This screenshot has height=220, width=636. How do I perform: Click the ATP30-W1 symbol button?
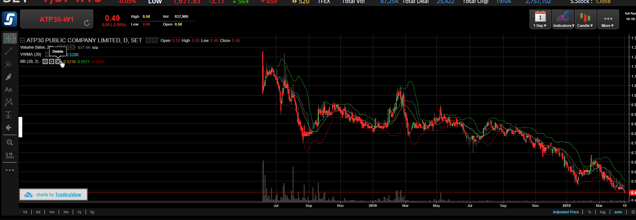(57, 19)
